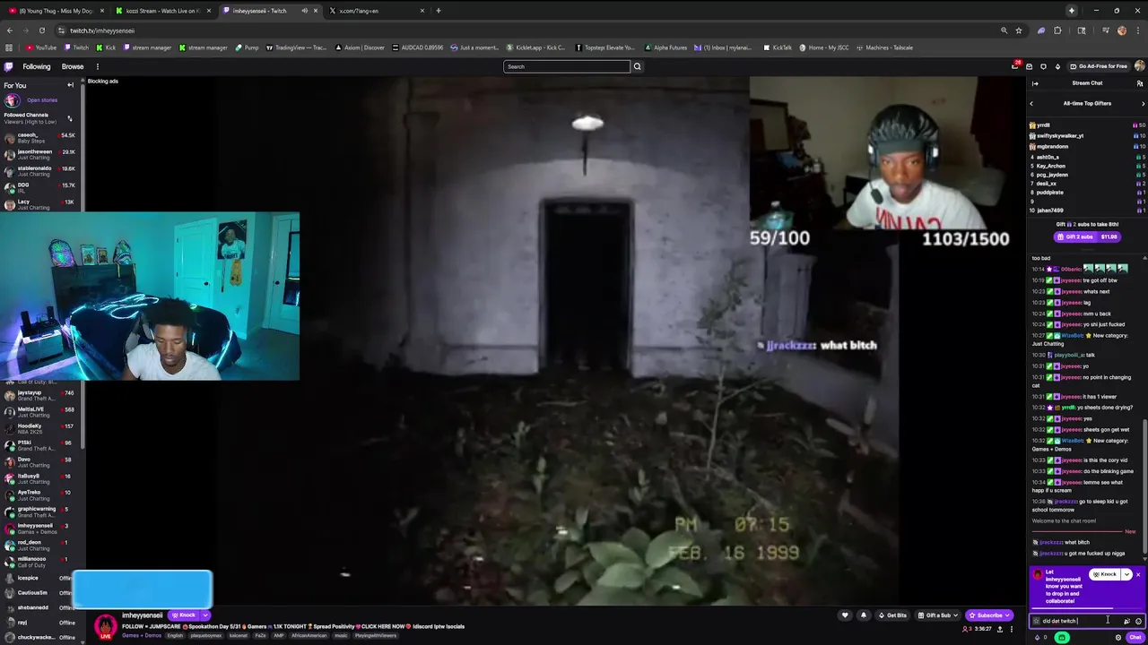Open jasontheween channel in sidebar
The height and width of the screenshot is (645, 1148).
(x=40, y=154)
